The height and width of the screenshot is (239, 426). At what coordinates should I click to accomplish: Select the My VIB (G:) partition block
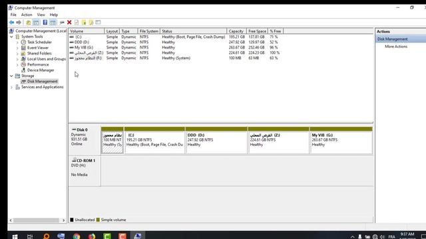[341, 140]
